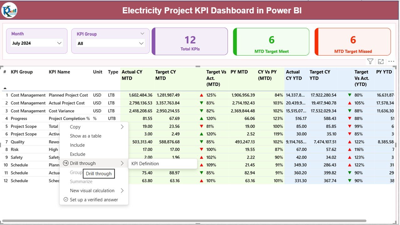Click the checkmark icon beside Set up a verified answer
This screenshot has height=225, width=400.
pyautogui.click(x=66, y=199)
